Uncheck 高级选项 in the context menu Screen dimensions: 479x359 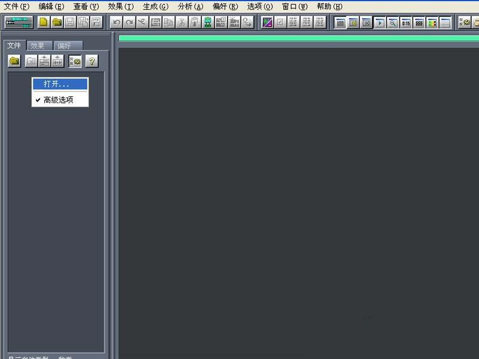59,100
